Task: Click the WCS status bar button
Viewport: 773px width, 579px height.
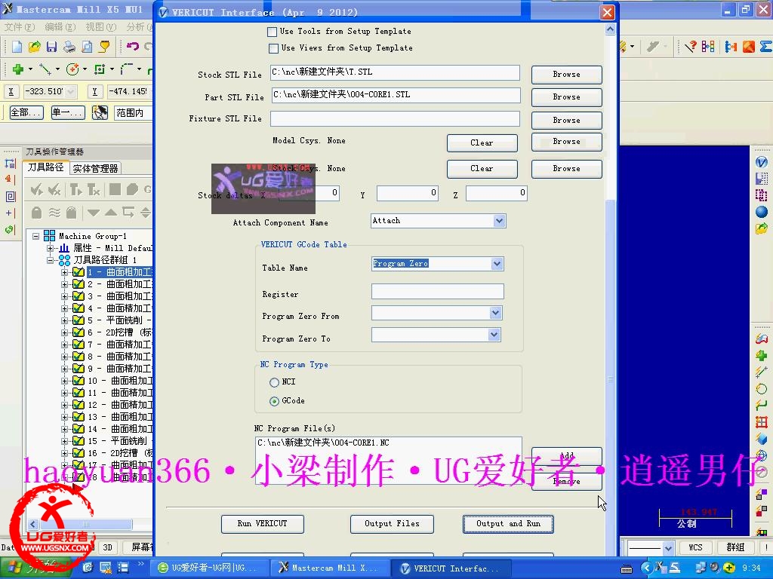Action: pyautogui.click(x=695, y=547)
